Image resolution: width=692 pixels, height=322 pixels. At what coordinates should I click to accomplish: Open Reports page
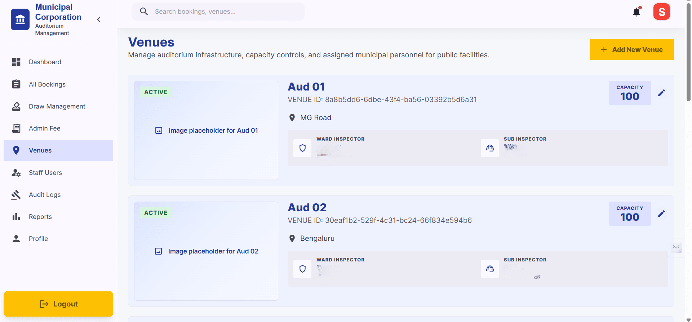[58, 216]
